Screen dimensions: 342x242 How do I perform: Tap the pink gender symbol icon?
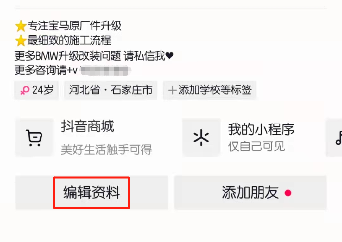(x=25, y=90)
